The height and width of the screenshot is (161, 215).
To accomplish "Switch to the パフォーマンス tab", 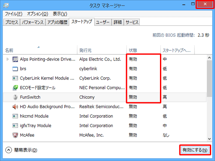I will pos(33,22).
